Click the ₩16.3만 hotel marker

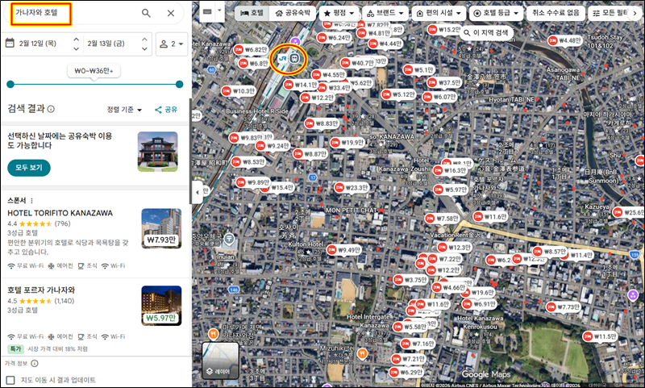451,170
